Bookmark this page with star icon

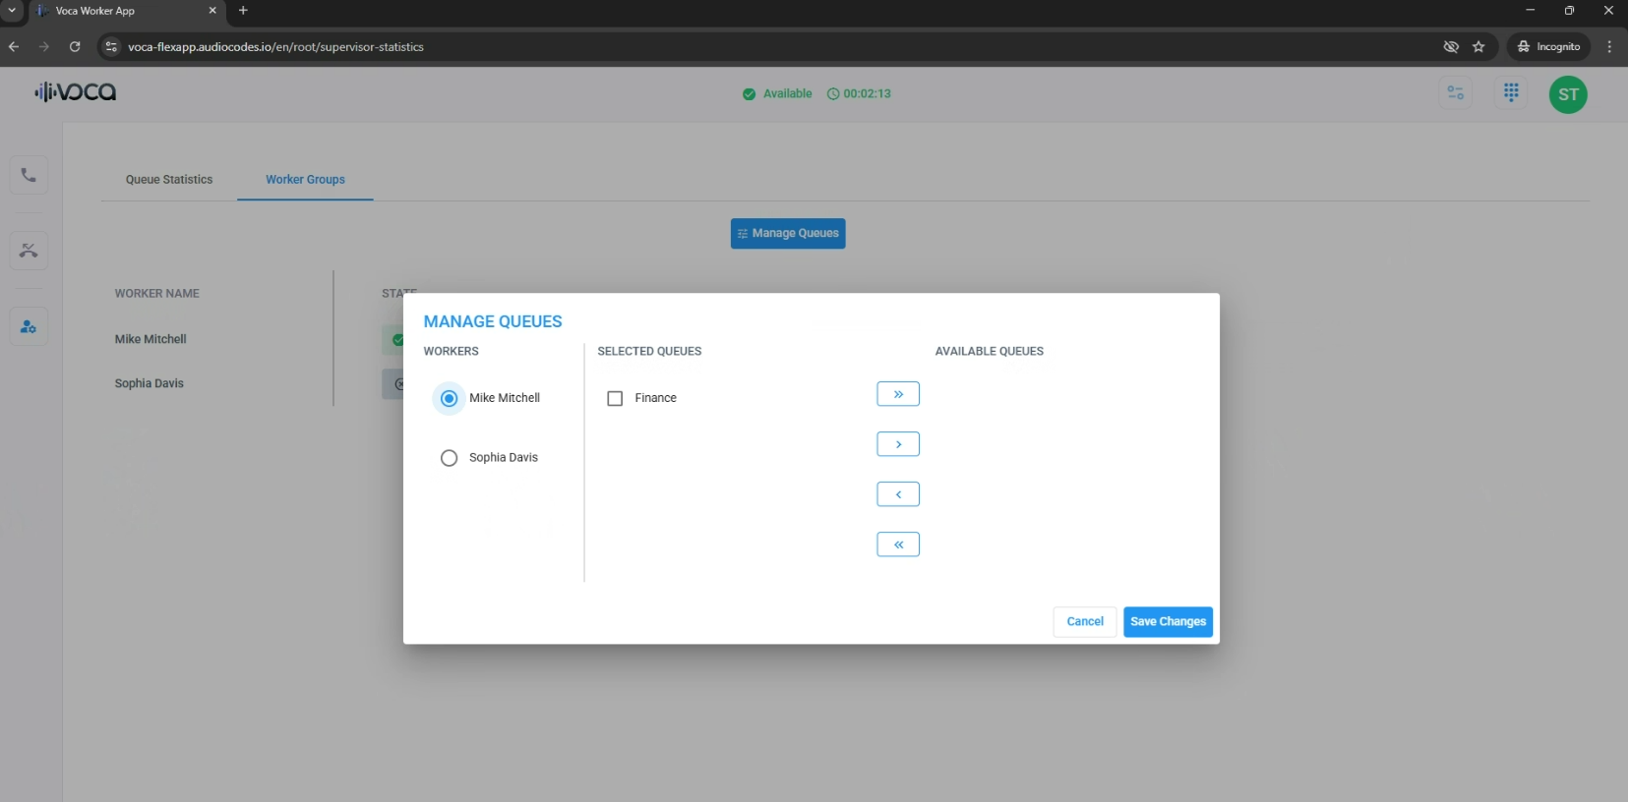(x=1478, y=46)
